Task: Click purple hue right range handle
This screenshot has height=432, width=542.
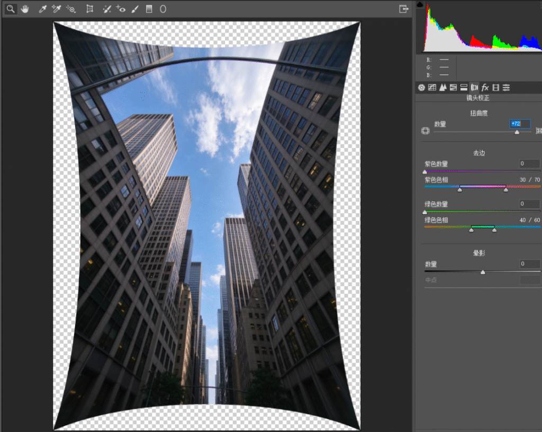Action: click(505, 189)
